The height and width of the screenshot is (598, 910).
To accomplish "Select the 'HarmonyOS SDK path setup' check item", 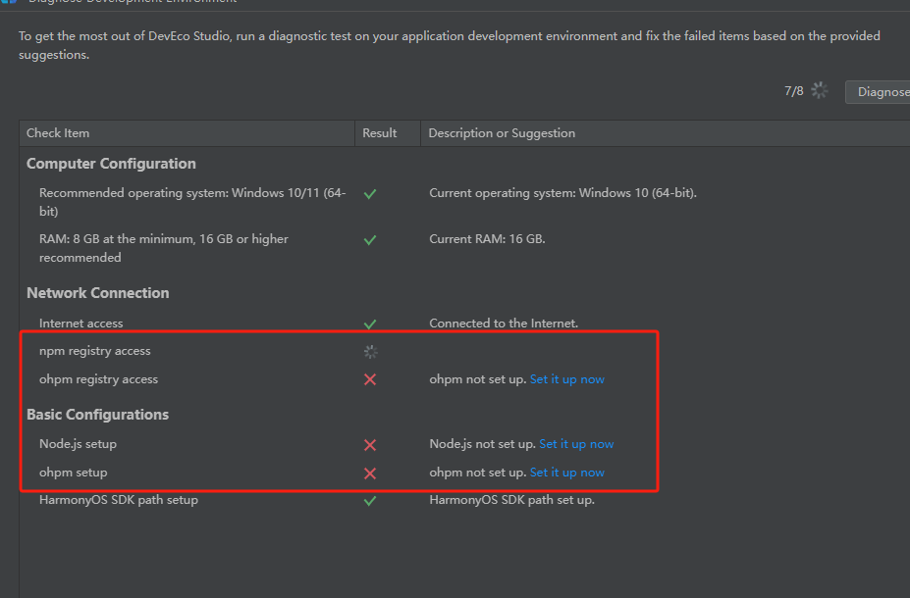I will tap(119, 500).
